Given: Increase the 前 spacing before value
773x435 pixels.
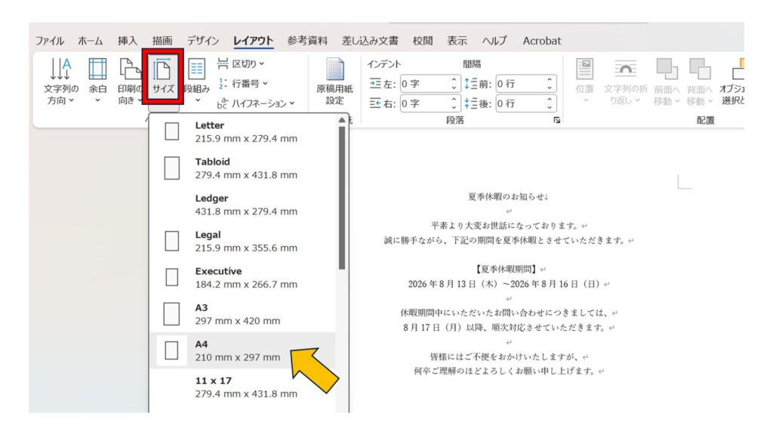Looking at the screenshot, I should pyautogui.click(x=550, y=80).
